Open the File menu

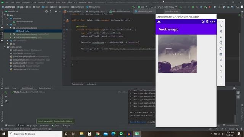click(x=7, y=3)
